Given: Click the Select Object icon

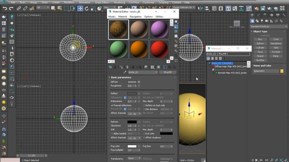Looking at the screenshot, I should 53,8.
